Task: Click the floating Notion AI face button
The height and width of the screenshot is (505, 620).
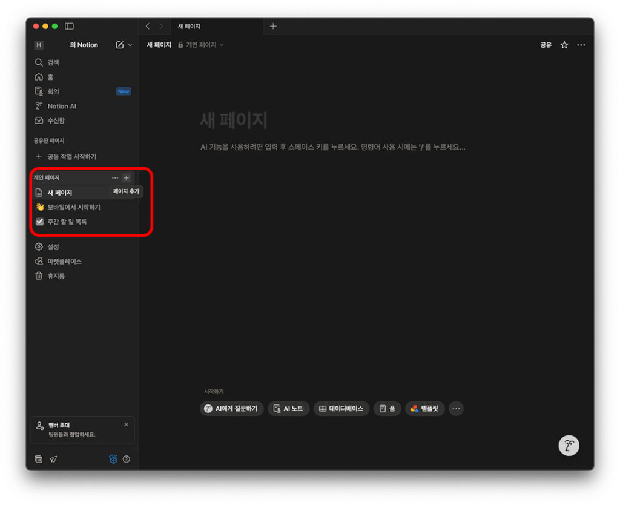Action: (568, 445)
